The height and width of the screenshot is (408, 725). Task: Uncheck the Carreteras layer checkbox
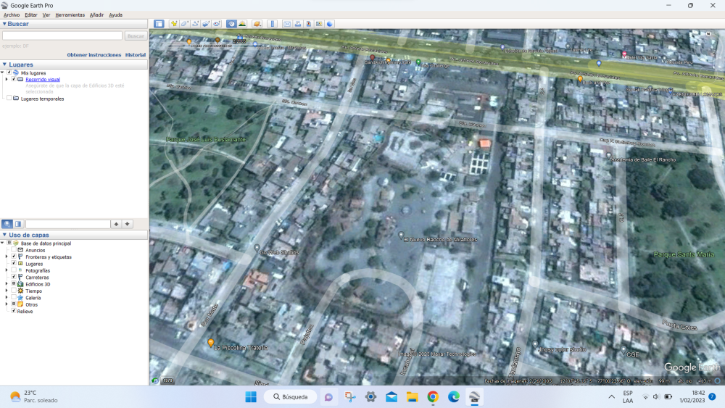pyautogui.click(x=14, y=278)
